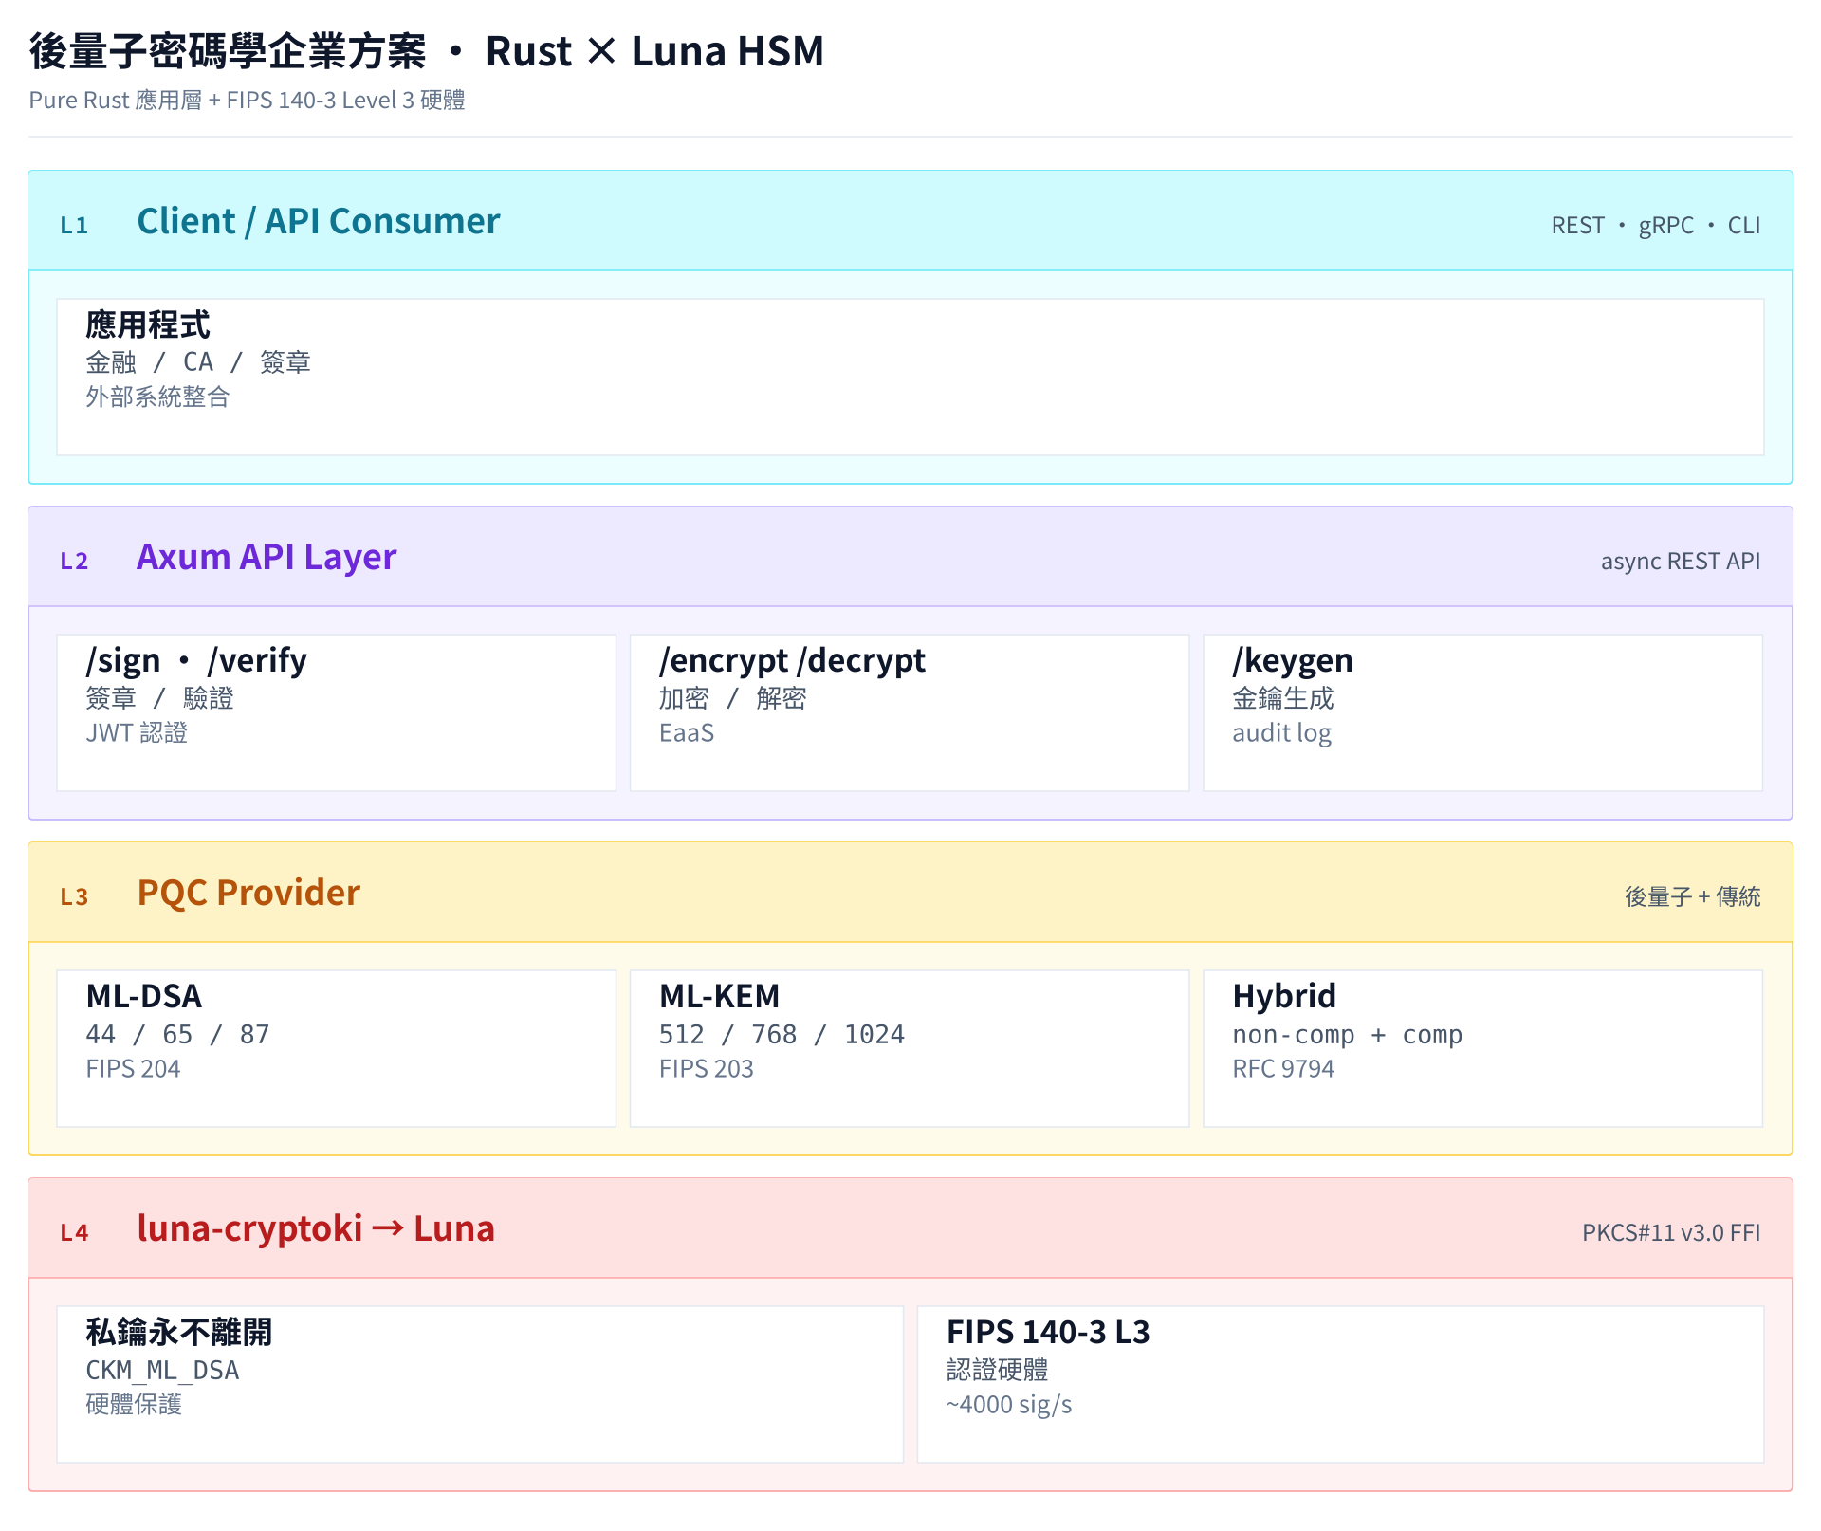This screenshot has height=1531, width=1821.
Task: Click the non-comp + comp line
Action: coord(1348,1034)
